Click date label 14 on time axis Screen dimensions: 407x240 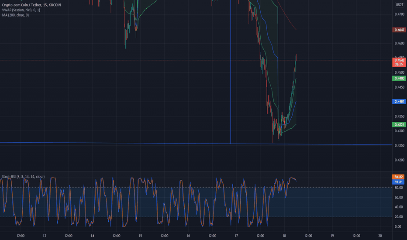point(93,236)
